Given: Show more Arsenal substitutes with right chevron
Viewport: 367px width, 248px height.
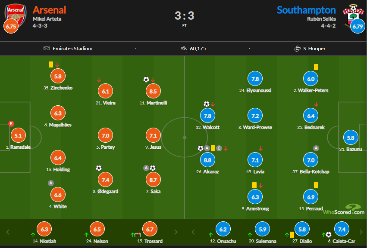Looking at the screenshot, I should [x=176, y=232].
